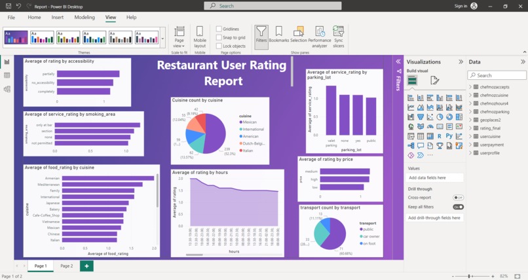
Task: Switch off Keep all filters toggle
Action: click(458, 207)
